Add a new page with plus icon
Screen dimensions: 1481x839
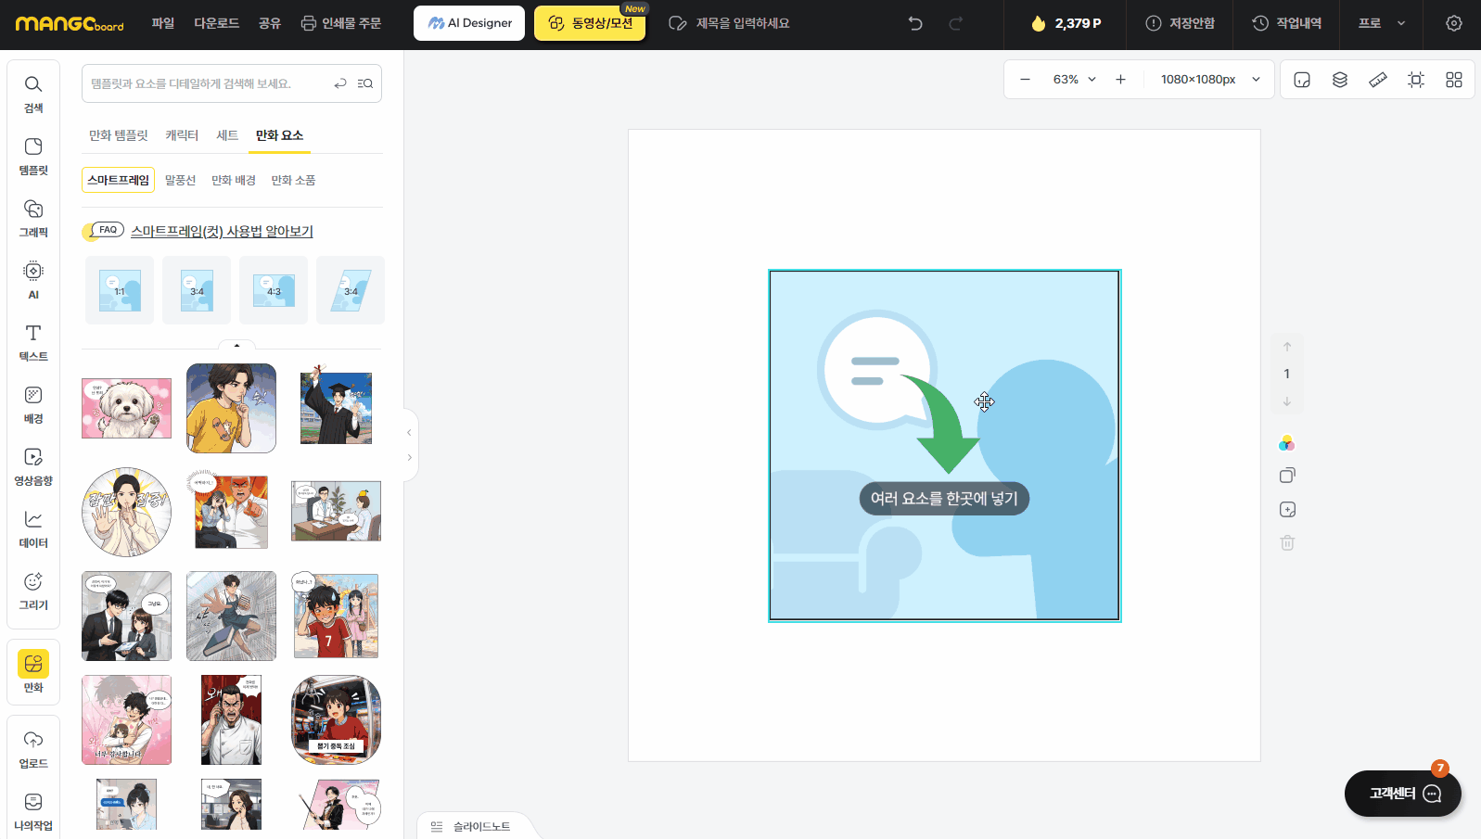1287,509
